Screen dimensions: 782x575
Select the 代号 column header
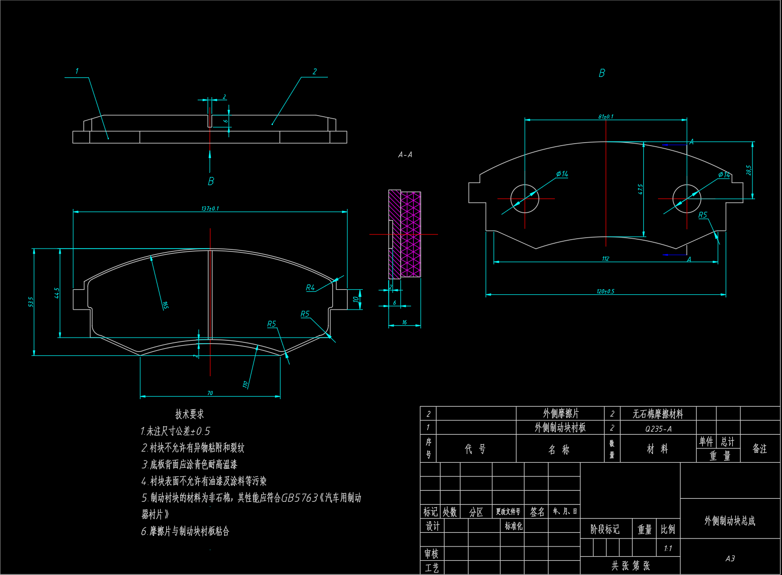(476, 449)
